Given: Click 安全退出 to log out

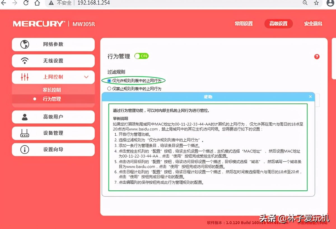Looking at the screenshot, I should [x=313, y=24].
